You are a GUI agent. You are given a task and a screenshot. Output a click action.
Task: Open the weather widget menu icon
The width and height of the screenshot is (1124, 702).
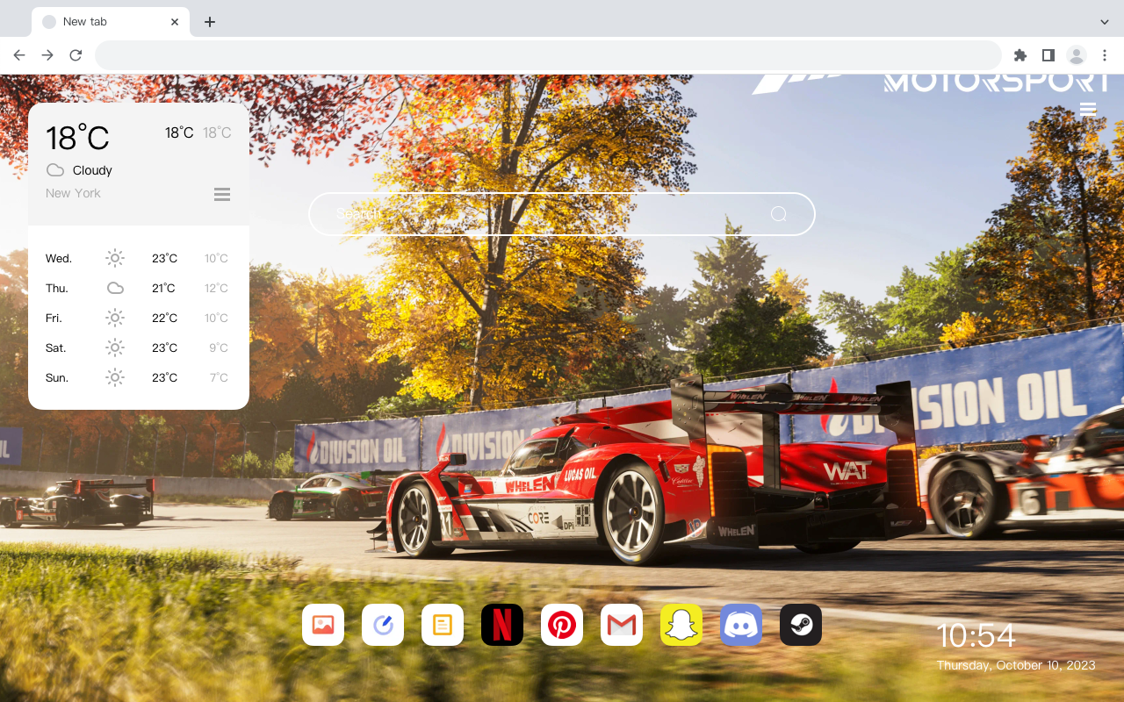[x=222, y=194]
